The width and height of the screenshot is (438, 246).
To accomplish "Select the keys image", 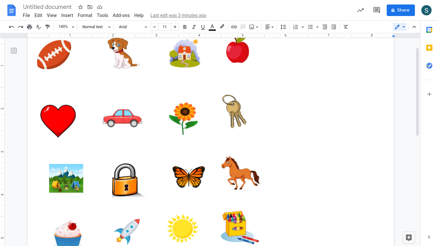I will (234, 111).
